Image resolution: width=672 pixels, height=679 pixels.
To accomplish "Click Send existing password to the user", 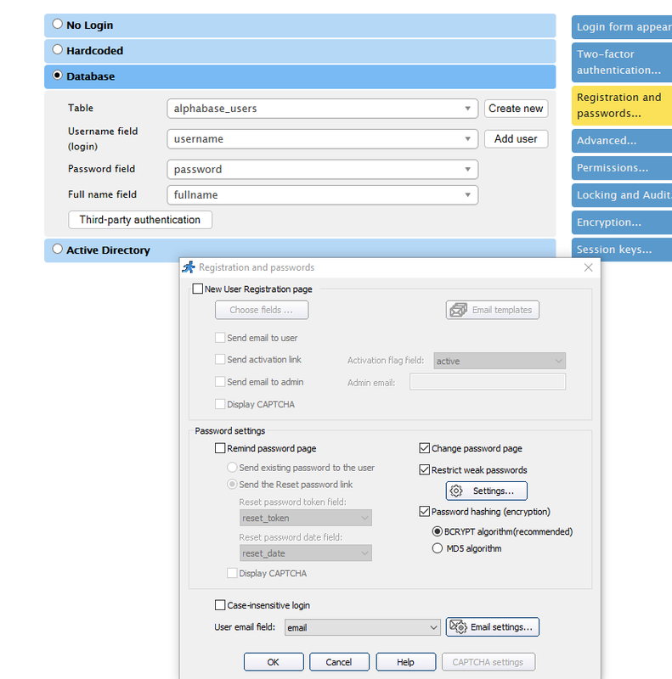I will [x=233, y=468].
